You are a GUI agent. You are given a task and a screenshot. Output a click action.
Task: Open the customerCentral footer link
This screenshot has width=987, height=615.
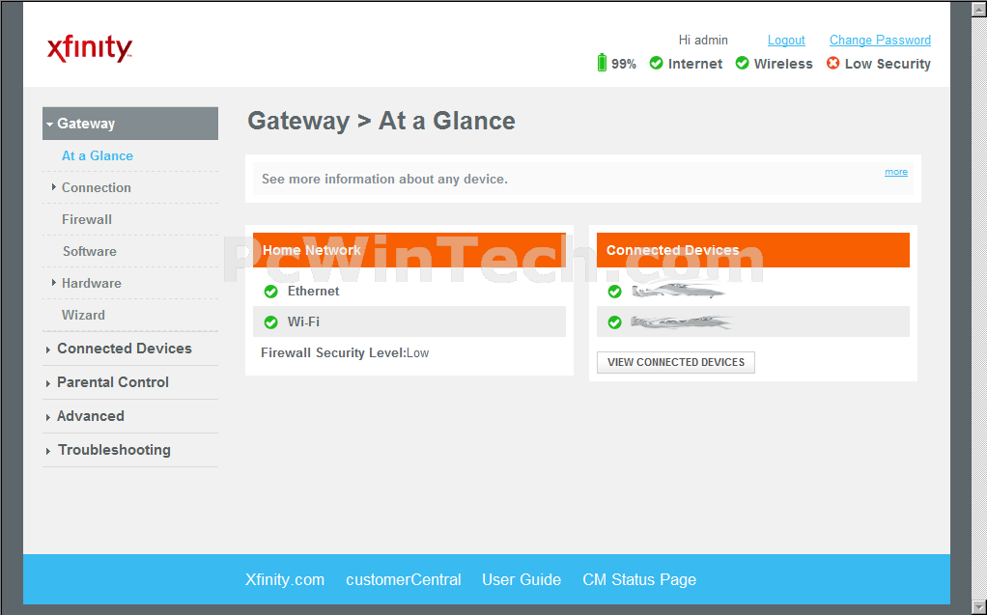404,579
